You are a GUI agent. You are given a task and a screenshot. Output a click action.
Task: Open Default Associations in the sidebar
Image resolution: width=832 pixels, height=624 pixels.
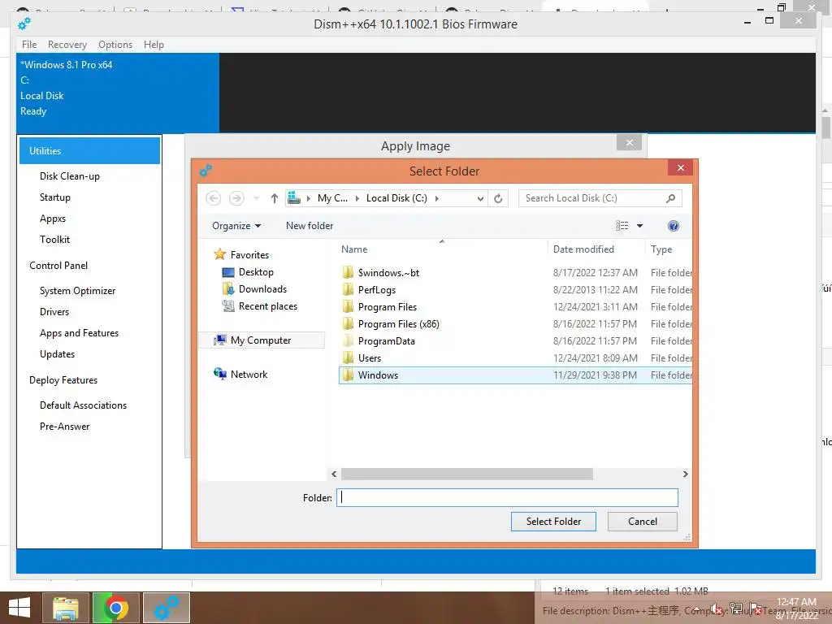coord(84,405)
